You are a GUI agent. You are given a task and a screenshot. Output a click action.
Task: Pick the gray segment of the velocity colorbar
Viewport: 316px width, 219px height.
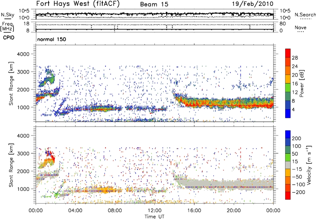(x=288, y=165)
